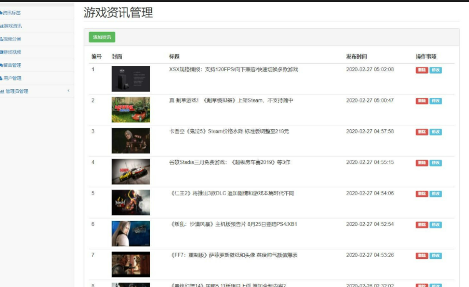Edit the 叛乱:沙漠风暴 news row
Viewport: 469px width, 287px height.
435,225
